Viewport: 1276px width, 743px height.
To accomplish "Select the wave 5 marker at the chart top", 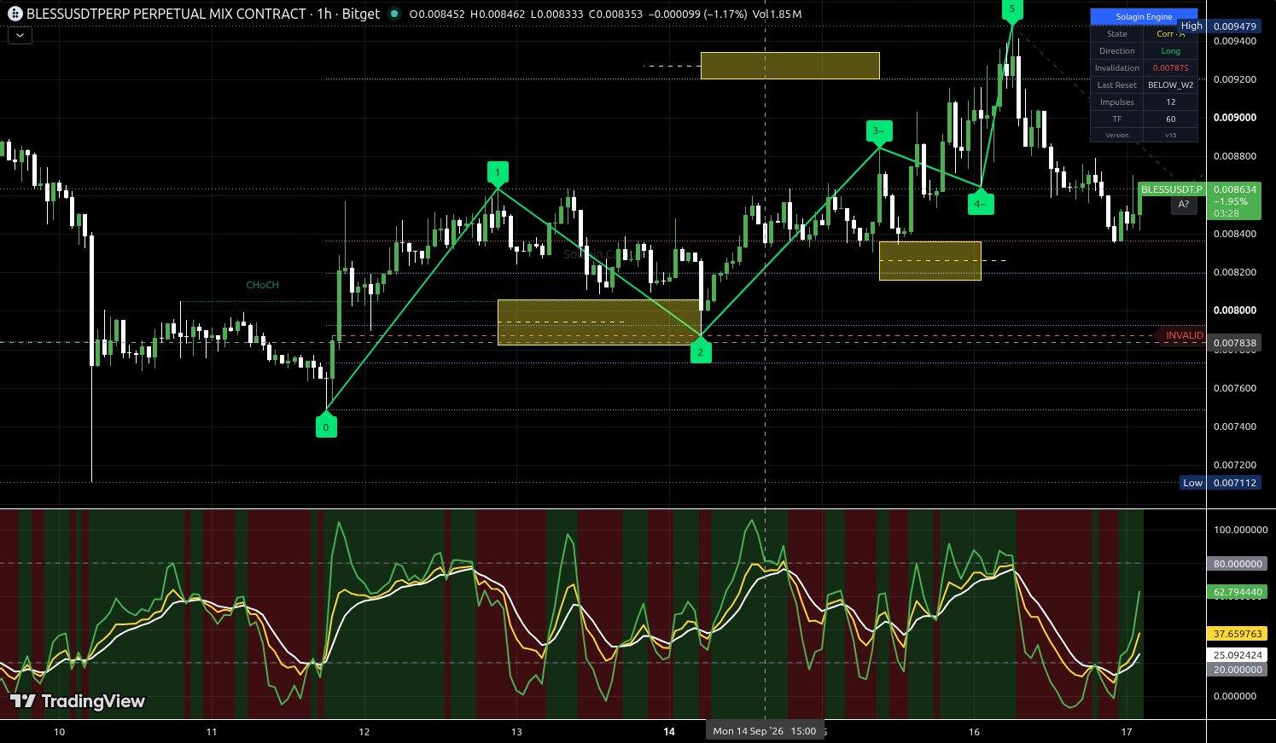I will 1012,9.
